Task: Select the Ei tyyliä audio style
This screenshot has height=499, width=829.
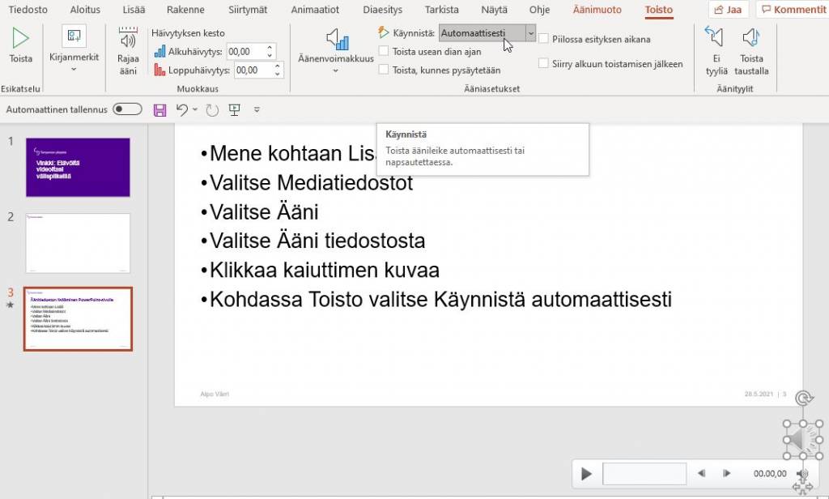Action: pyautogui.click(x=716, y=50)
